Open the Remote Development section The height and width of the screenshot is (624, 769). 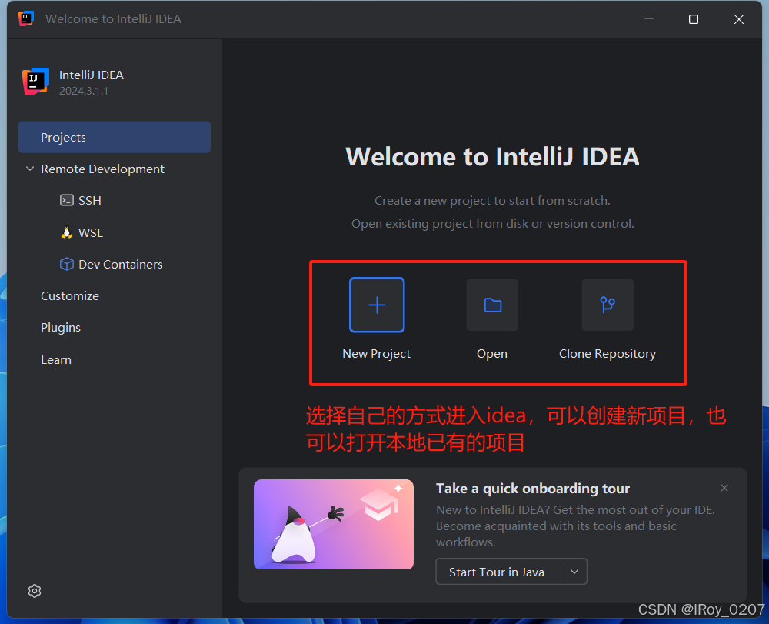pos(102,169)
